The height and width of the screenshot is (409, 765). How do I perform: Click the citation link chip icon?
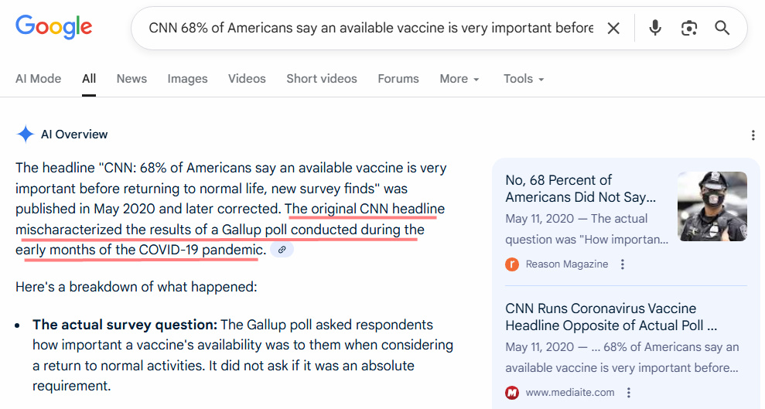pyautogui.click(x=282, y=250)
